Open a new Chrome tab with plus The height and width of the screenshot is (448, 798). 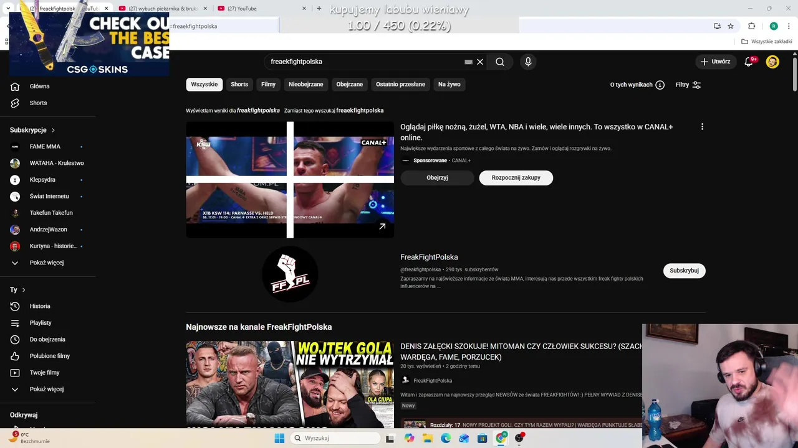(319, 9)
